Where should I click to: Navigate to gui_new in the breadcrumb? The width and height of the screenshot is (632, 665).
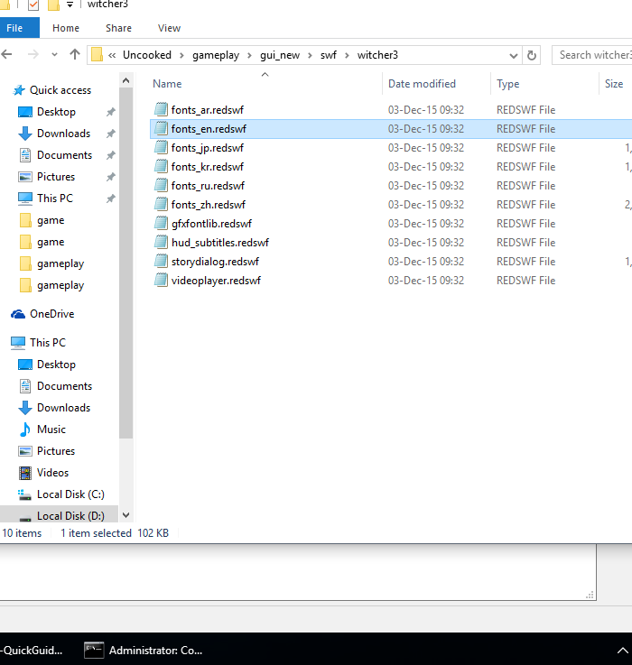point(280,55)
